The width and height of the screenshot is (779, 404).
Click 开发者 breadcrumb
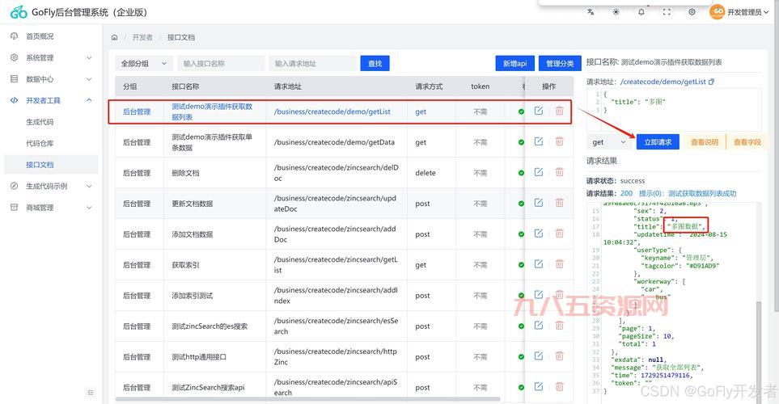click(x=142, y=37)
